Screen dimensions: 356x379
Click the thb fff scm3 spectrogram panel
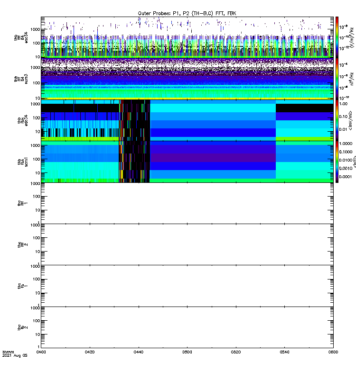[x=187, y=79]
